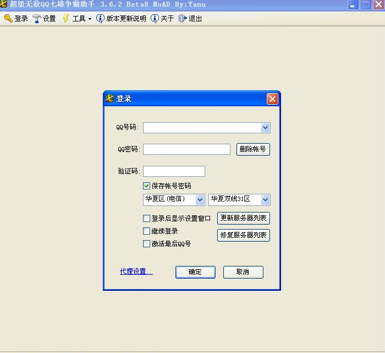Click the info icon for 版本更新说明
The height and width of the screenshot is (353, 385).
point(100,18)
